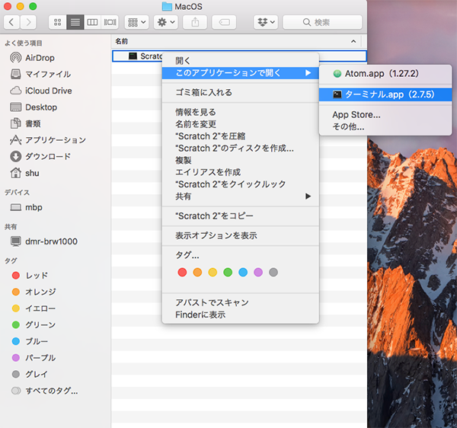Choose "Scratch 2"のディスクを作成… menu item
The height and width of the screenshot is (428, 457).
[241, 149]
